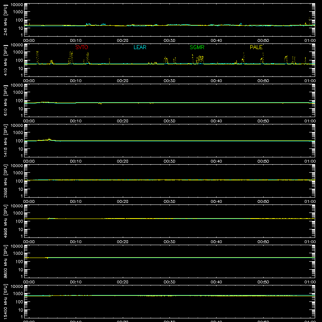Screen dimensions: 322x322
Task: Click the yellow PALE station legend label
Action: pos(256,47)
